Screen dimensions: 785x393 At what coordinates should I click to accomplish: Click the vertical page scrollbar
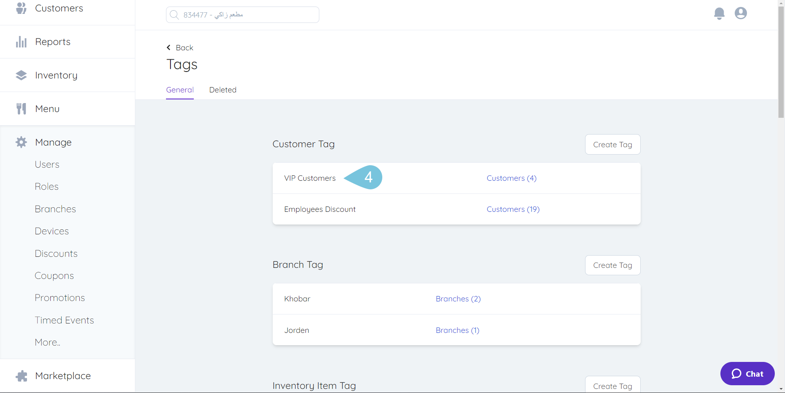coord(781,61)
